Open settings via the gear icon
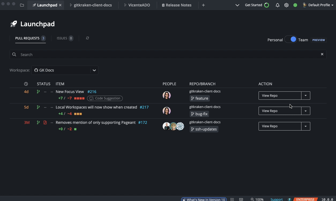The image size is (336, 201). pyautogui.click(x=286, y=5)
